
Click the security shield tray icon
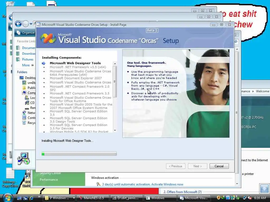219,198
